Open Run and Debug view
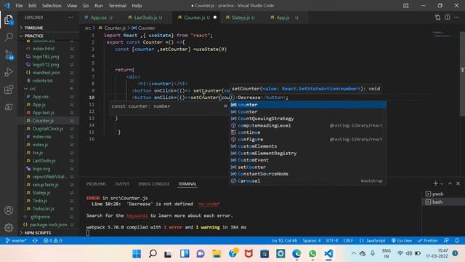The image size is (465, 262). tap(9, 72)
